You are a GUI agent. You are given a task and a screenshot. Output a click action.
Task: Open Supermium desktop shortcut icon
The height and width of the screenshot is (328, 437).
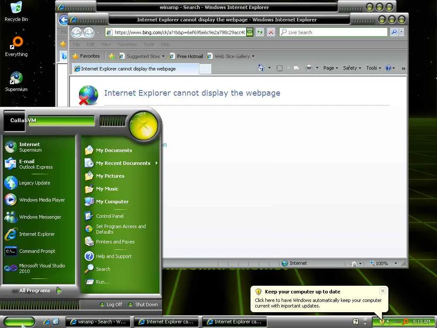click(x=16, y=81)
